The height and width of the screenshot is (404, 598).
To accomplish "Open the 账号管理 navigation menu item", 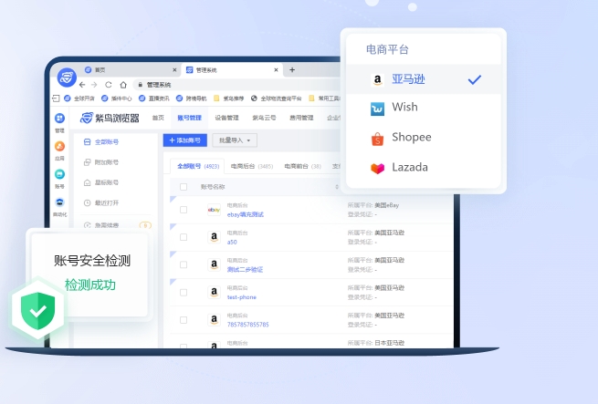I will coord(190,118).
